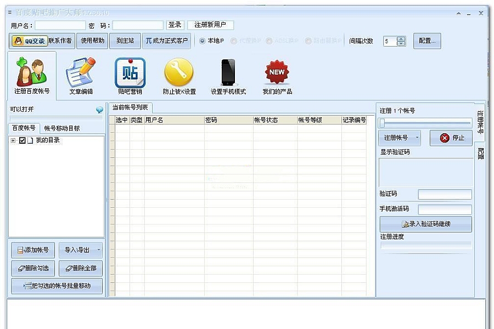Screen dimensions: 494x329
Task: Select the 当前帐号列表 tab
Action: (x=130, y=107)
